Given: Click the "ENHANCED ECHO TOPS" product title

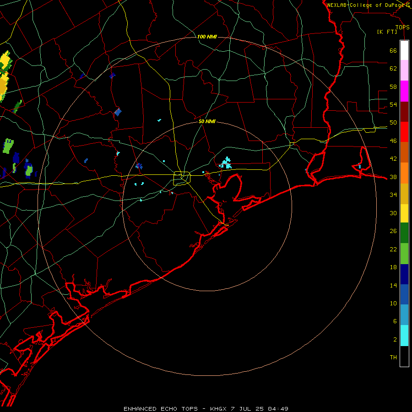Looking at the screenshot, I should [161, 409].
